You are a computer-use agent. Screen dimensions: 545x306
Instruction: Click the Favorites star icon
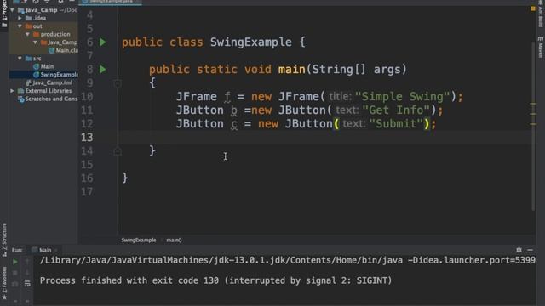pyautogui.click(x=4, y=297)
